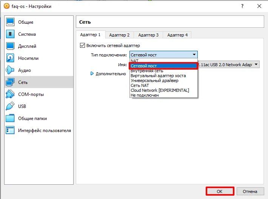Open the Общие папки folder icon
The image size is (268, 199).
(10, 118)
